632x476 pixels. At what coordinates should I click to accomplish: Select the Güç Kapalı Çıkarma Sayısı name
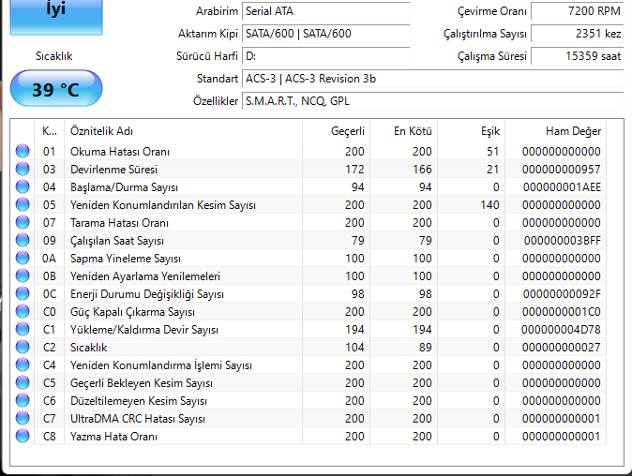[132, 312]
